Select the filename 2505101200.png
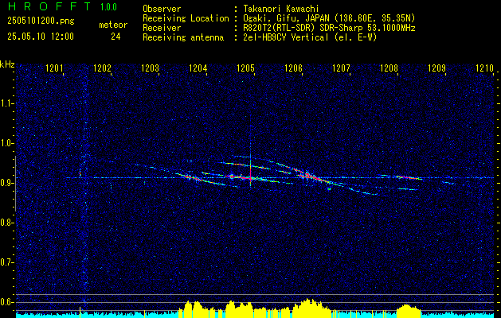Image resolution: width=501 pixels, height=318 pixels. tap(41, 21)
